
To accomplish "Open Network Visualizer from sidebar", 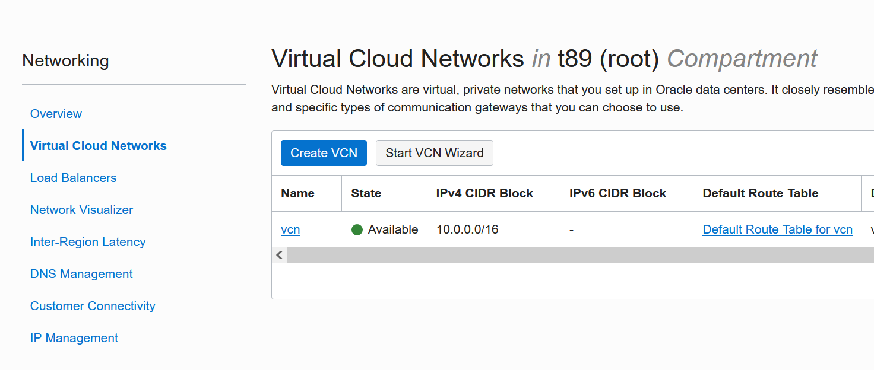I will pyautogui.click(x=81, y=210).
